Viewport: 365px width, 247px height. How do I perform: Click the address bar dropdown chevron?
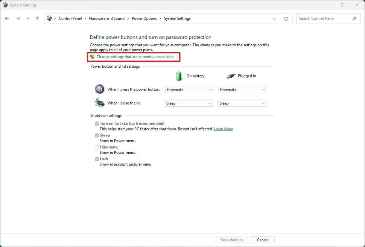pos(274,18)
